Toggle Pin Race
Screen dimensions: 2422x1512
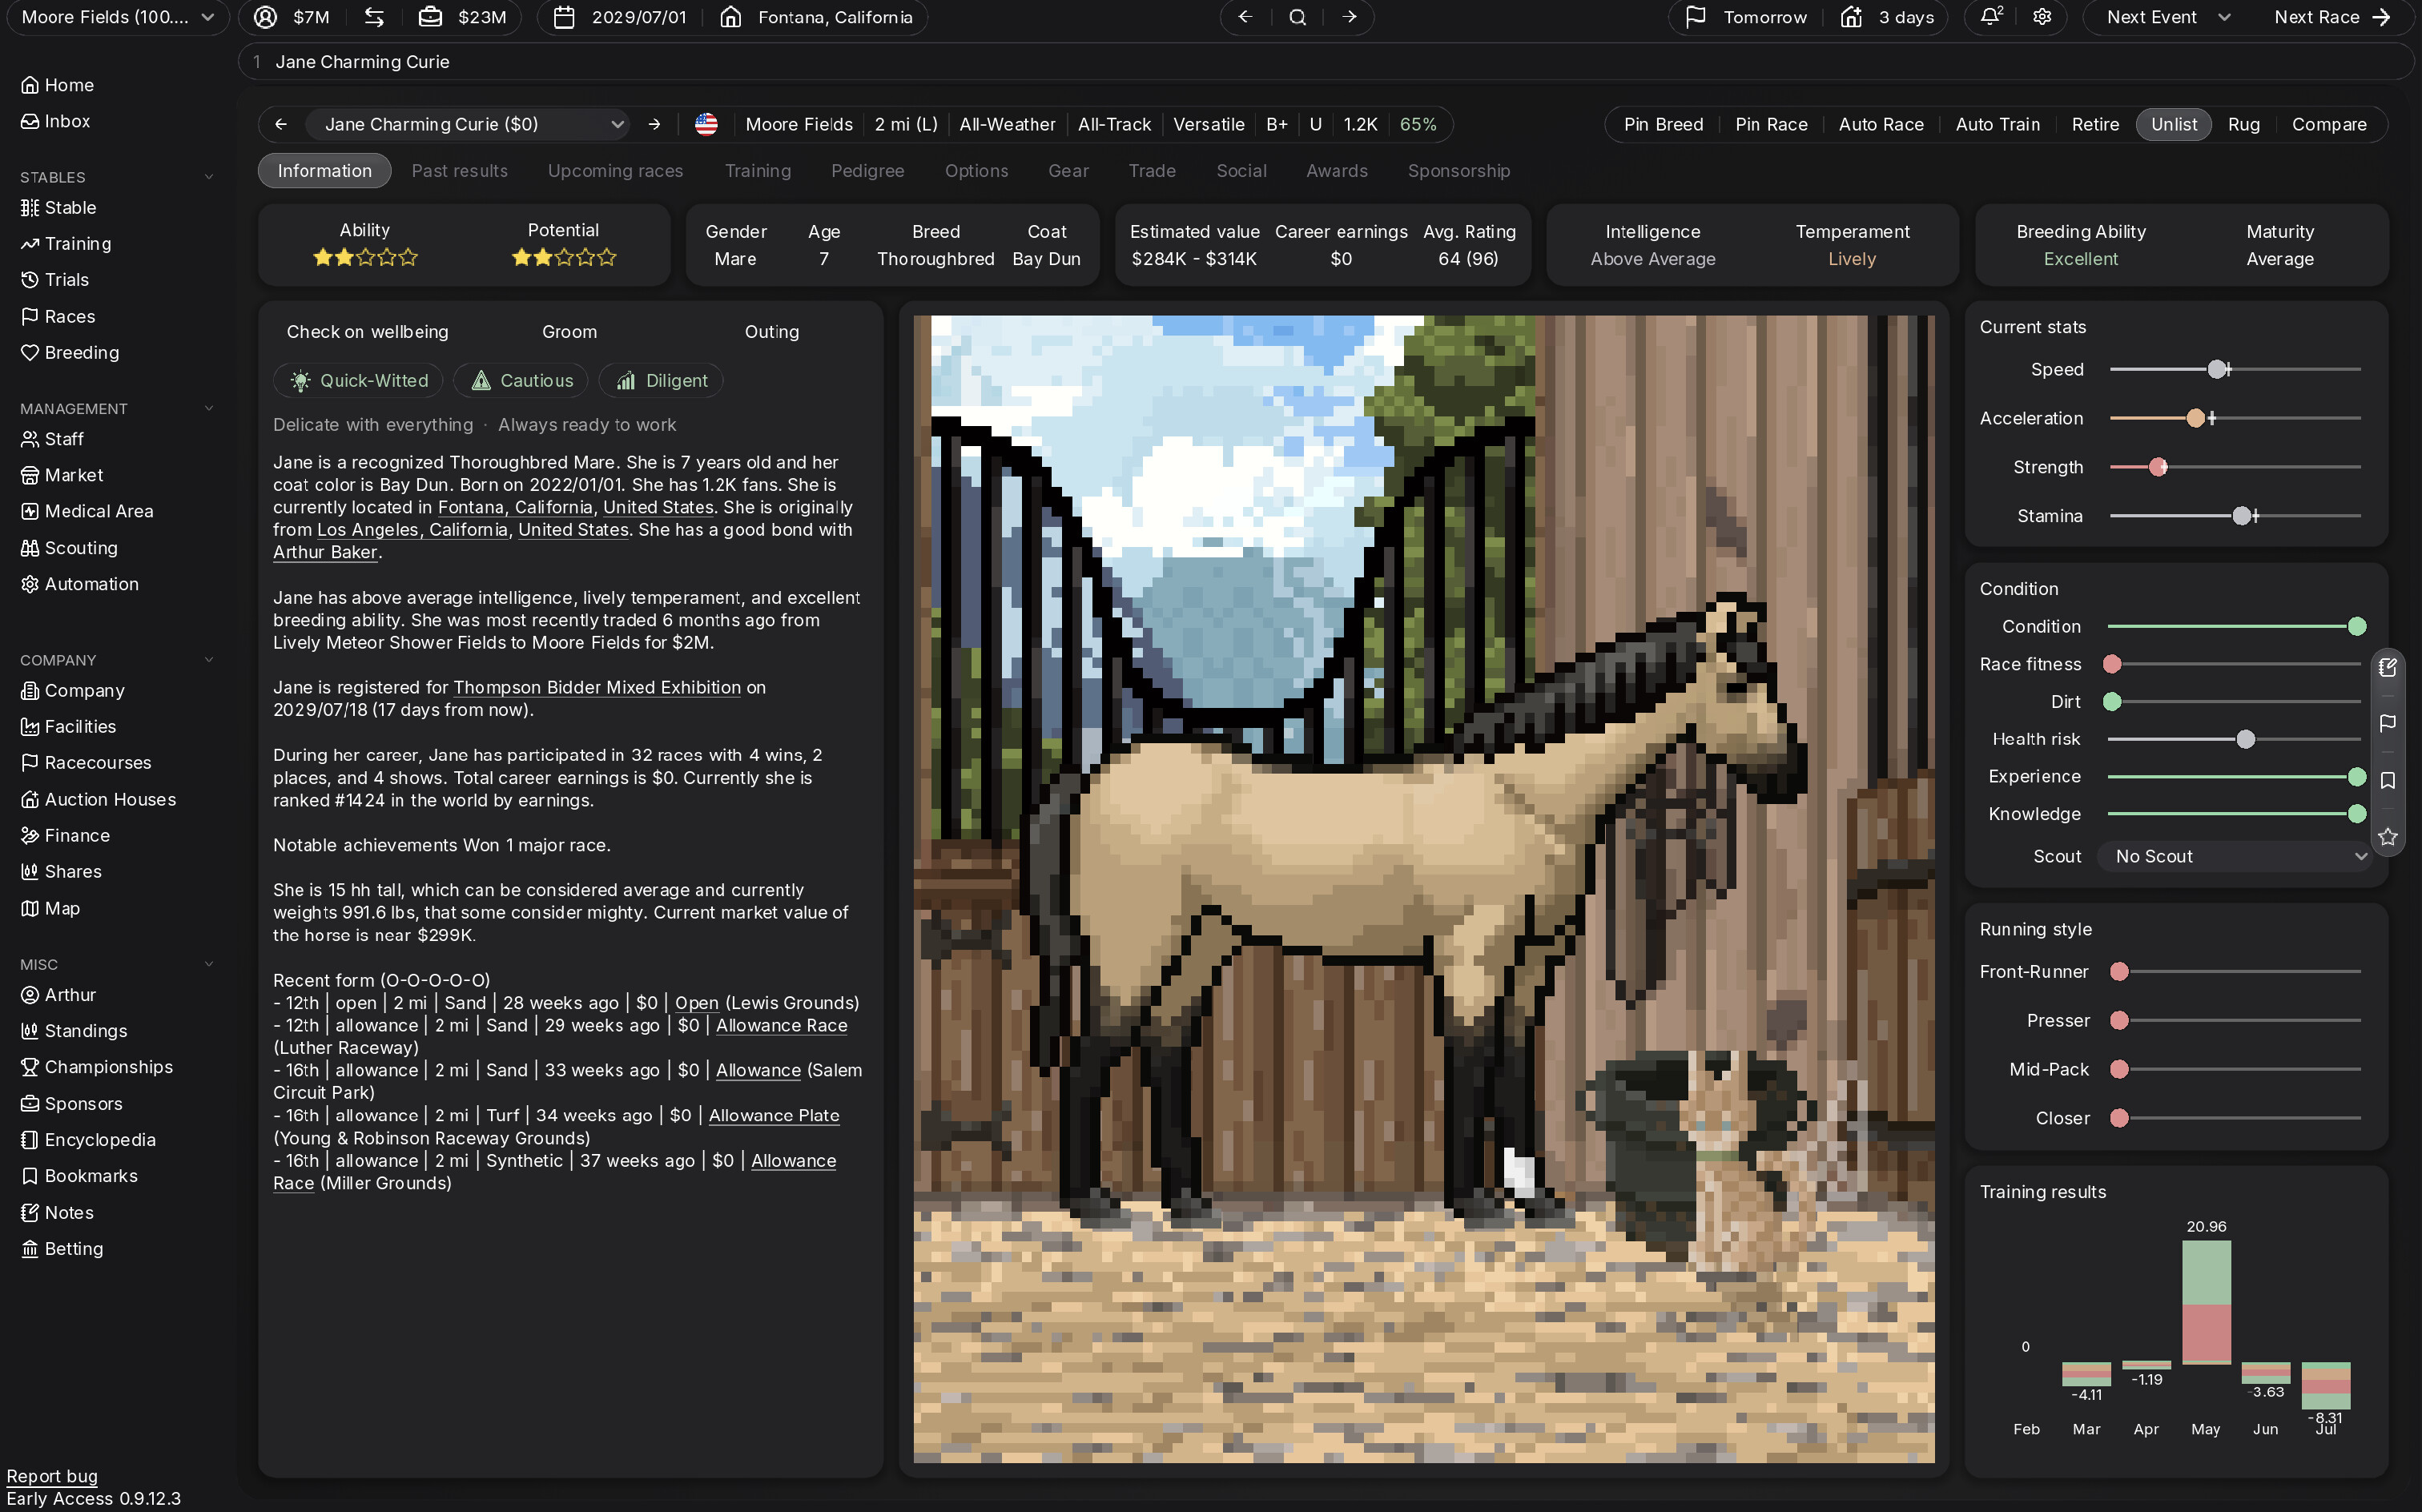click(x=1770, y=124)
